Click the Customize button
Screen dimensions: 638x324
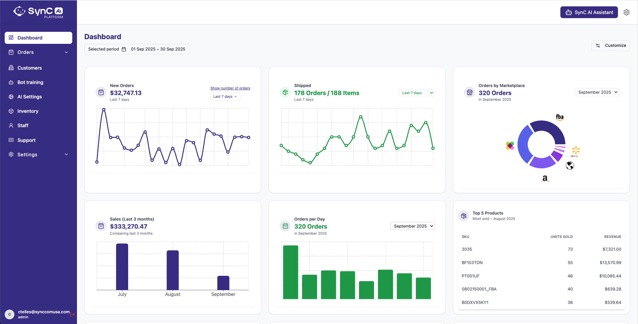pos(610,46)
